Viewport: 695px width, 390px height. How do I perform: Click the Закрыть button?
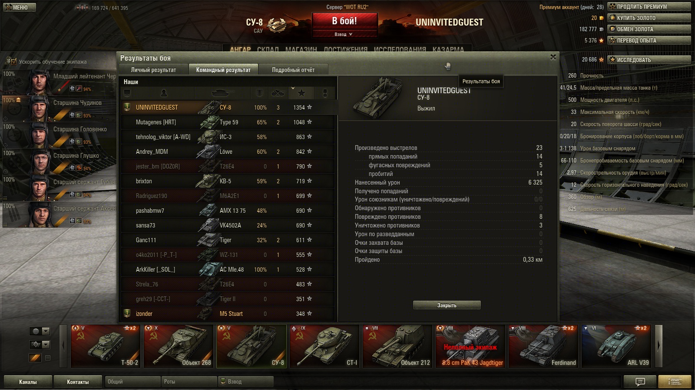click(447, 305)
